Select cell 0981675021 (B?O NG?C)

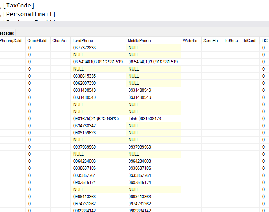[x=96, y=119]
